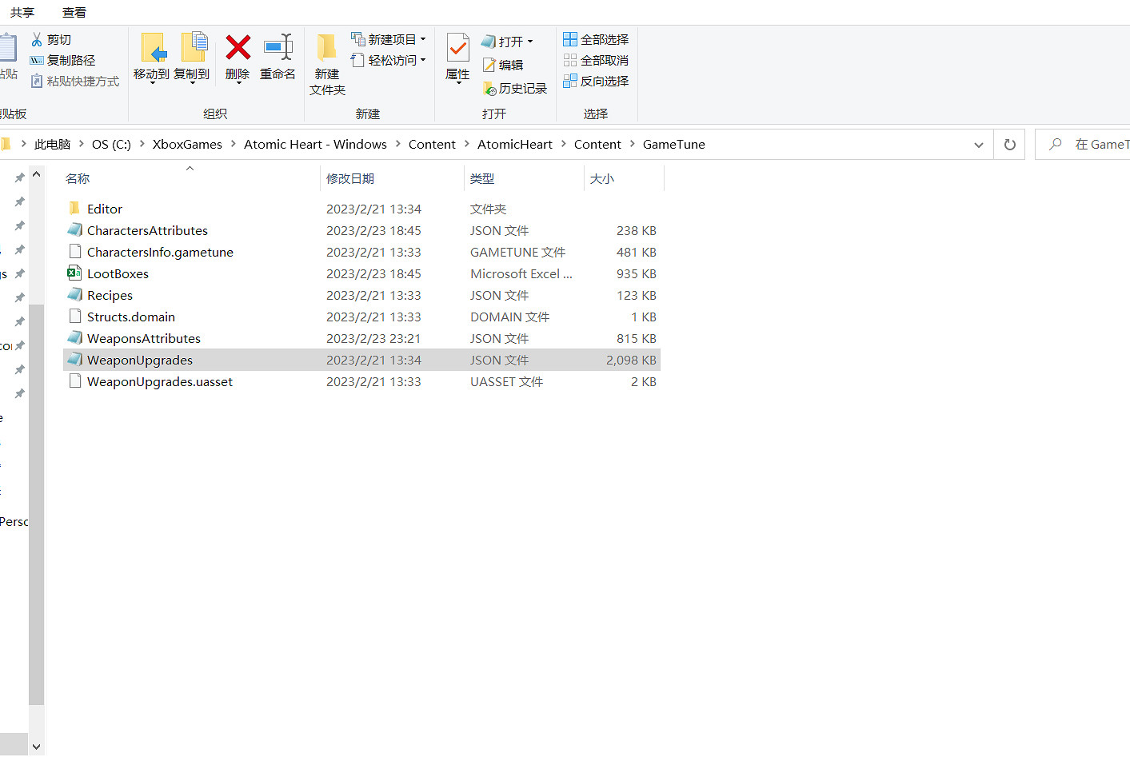Sort files by Modified date (修改日期) column
The height and width of the screenshot is (757, 1130).
350,178
